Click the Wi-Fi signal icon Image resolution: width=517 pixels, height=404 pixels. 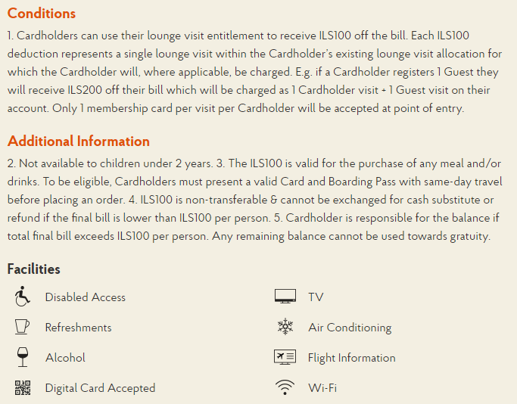(x=285, y=387)
